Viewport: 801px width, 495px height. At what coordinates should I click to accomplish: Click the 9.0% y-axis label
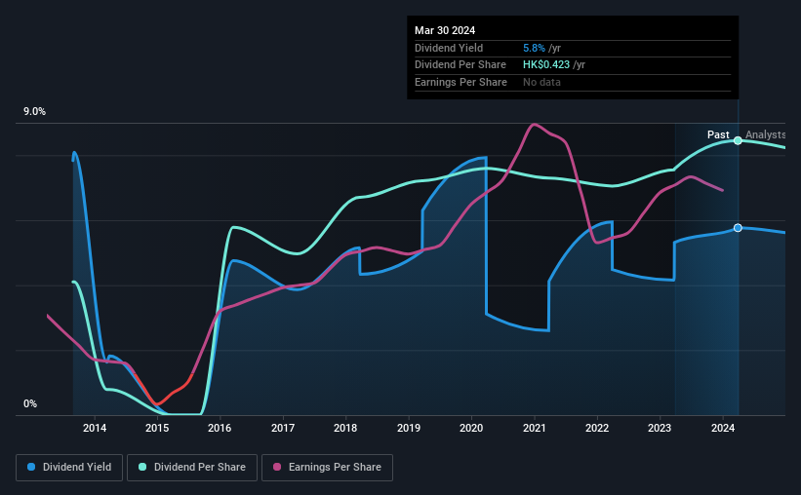34,112
